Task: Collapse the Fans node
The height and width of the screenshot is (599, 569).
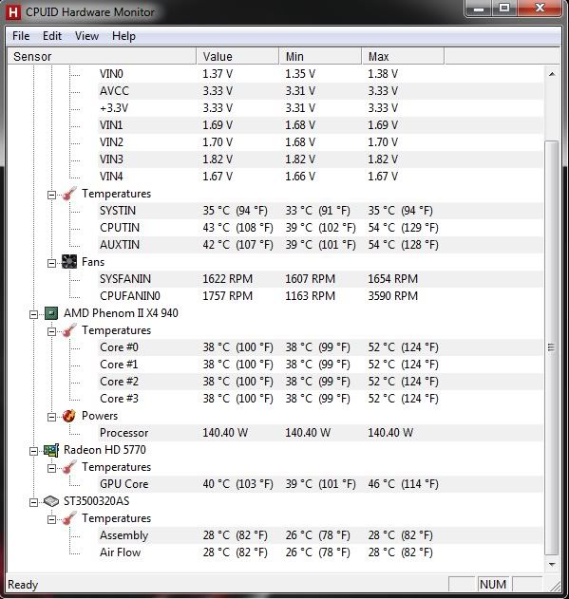Action: pos(51,264)
